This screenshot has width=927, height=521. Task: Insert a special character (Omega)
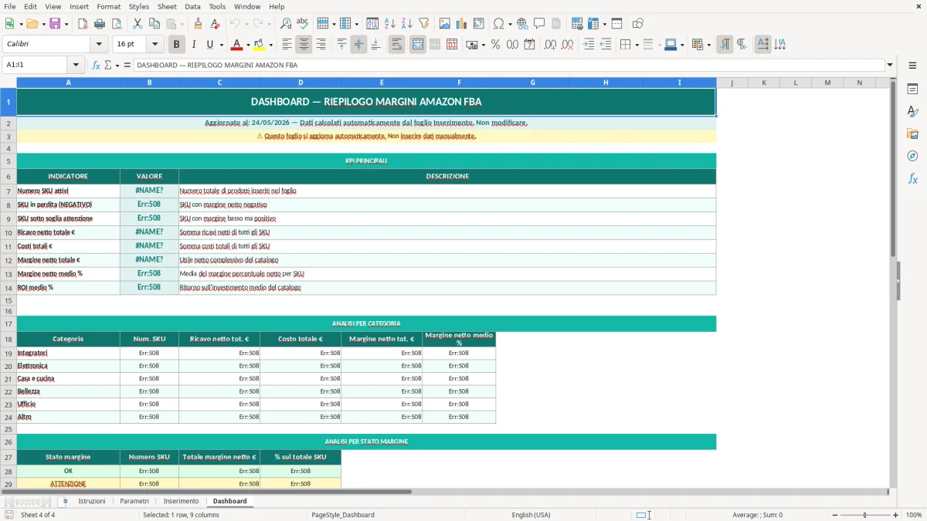pyautogui.click(x=498, y=24)
